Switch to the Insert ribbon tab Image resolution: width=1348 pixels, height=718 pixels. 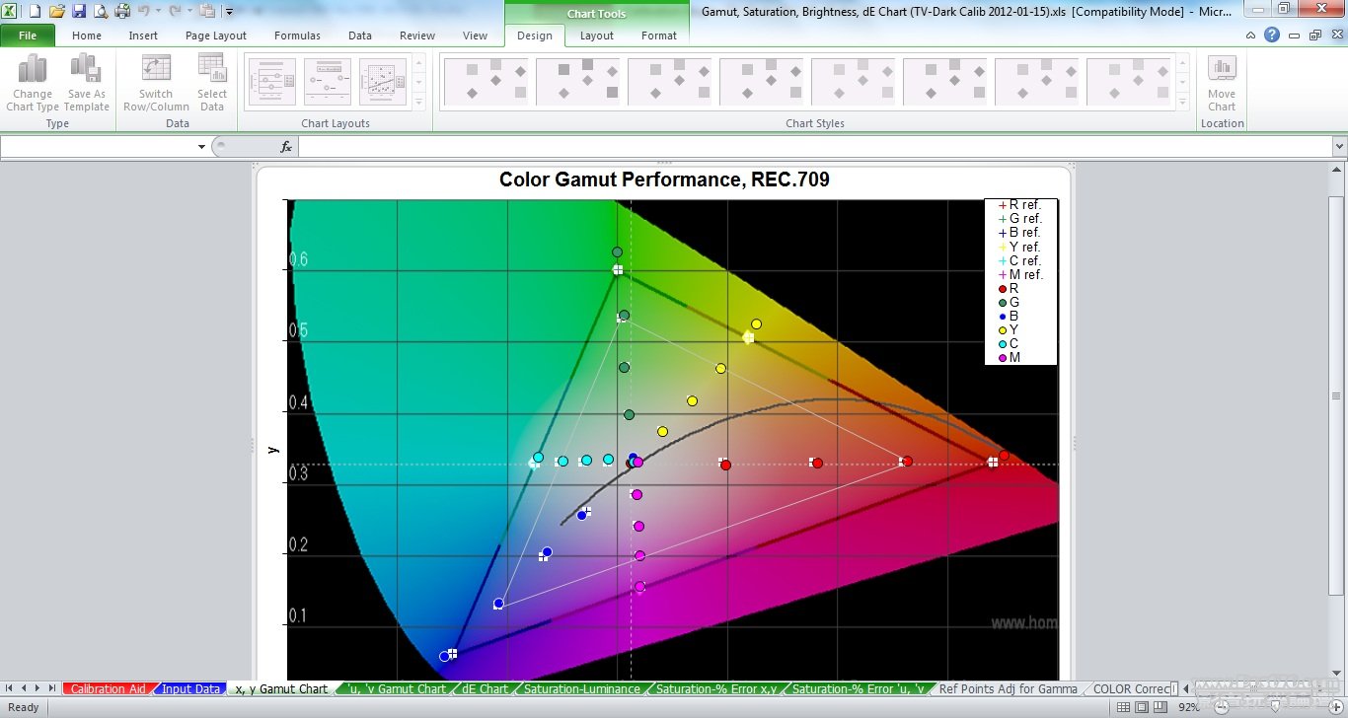click(x=143, y=36)
